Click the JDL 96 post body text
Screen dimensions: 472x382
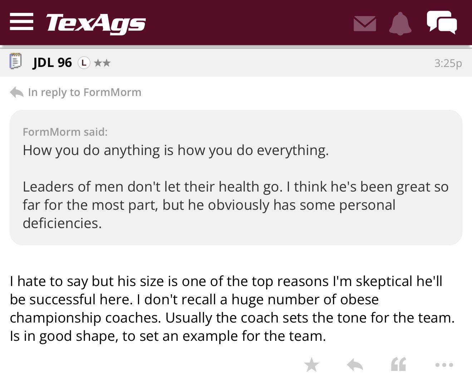232,308
